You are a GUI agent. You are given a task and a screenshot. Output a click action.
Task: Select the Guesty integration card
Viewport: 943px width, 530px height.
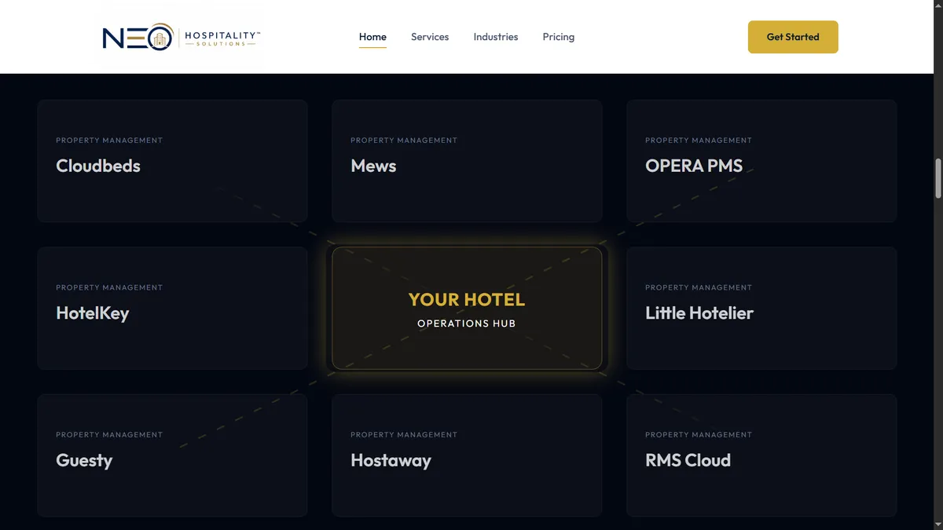(172, 455)
